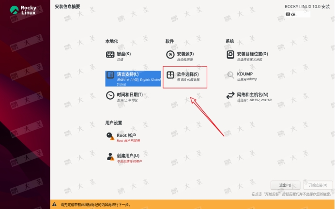
Task: Open the 键盘(K) settings label
Action: pyautogui.click(x=124, y=53)
